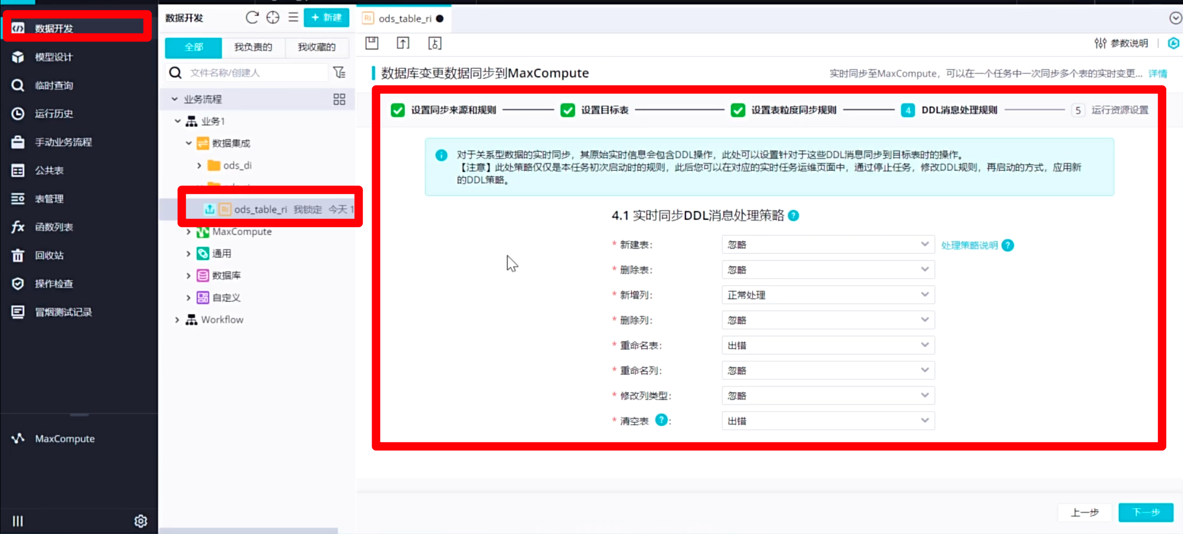Click the 新建 button
The height and width of the screenshot is (534, 1183).
(326, 17)
